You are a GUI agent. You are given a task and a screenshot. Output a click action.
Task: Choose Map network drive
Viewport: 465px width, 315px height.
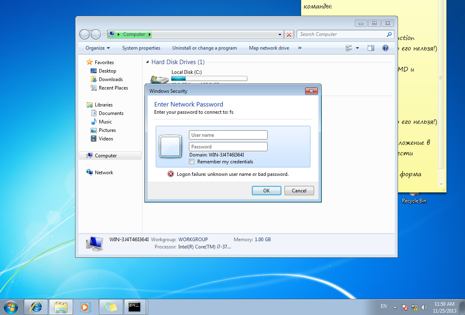tap(269, 48)
